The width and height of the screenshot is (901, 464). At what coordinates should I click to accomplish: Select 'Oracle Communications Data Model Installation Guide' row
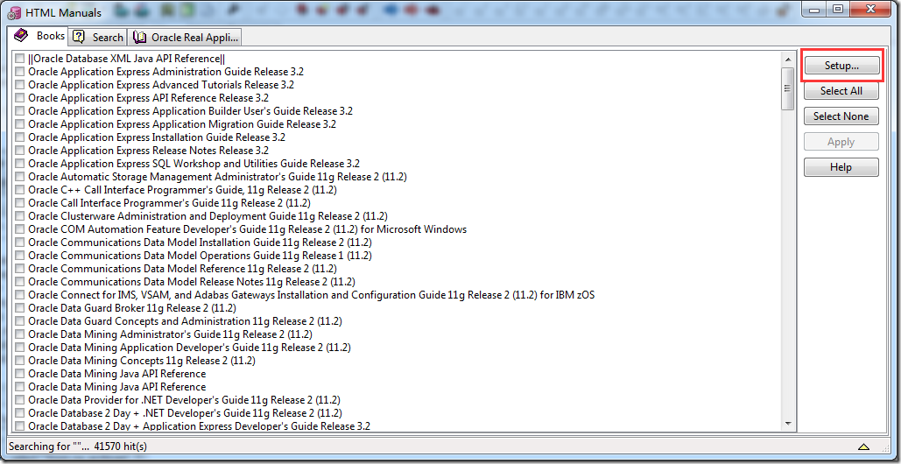coord(200,243)
